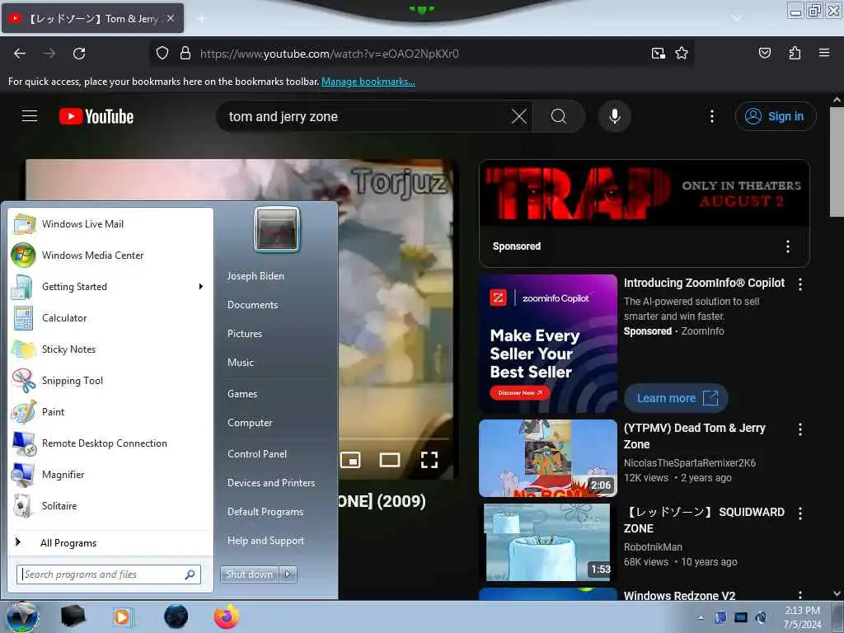
Task: Open SQUIDWARD ZONE video thumbnail
Action: click(548, 542)
